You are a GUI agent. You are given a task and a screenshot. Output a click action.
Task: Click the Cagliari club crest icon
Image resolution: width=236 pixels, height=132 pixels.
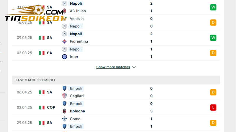click(x=64, y=96)
